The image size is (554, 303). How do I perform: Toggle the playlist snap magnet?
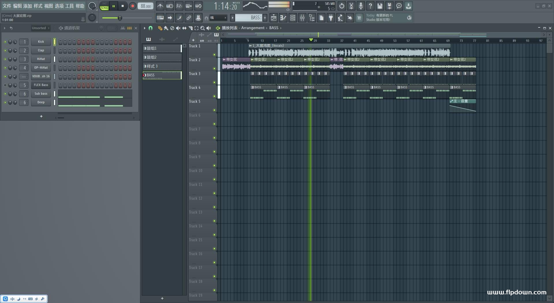coord(150,28)
